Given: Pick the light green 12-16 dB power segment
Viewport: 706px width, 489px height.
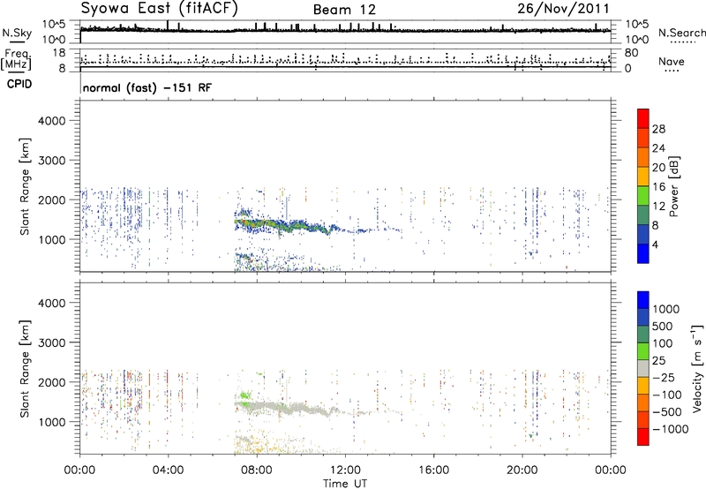Looking at the screenshot, I should [x=643, y=196].
